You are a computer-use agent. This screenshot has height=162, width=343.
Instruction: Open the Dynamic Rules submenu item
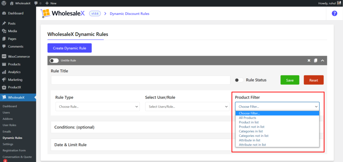12,138
